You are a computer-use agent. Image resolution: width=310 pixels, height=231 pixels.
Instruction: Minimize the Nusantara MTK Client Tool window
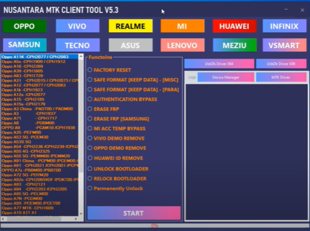286,10
